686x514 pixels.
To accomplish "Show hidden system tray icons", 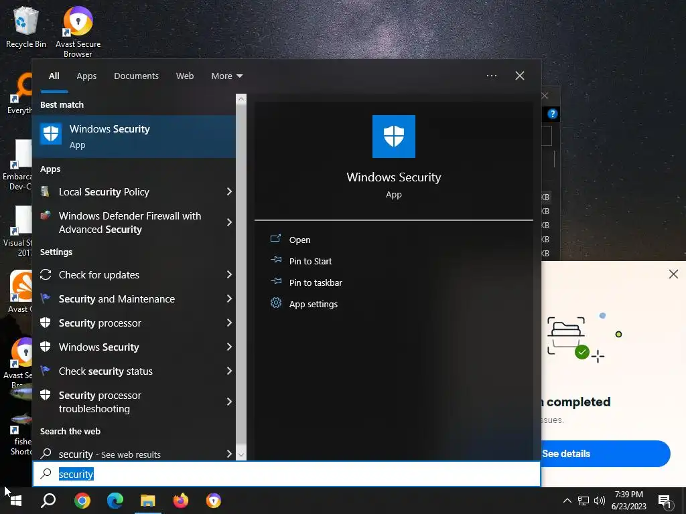I will pyautogui.click(x=567, y=501).
